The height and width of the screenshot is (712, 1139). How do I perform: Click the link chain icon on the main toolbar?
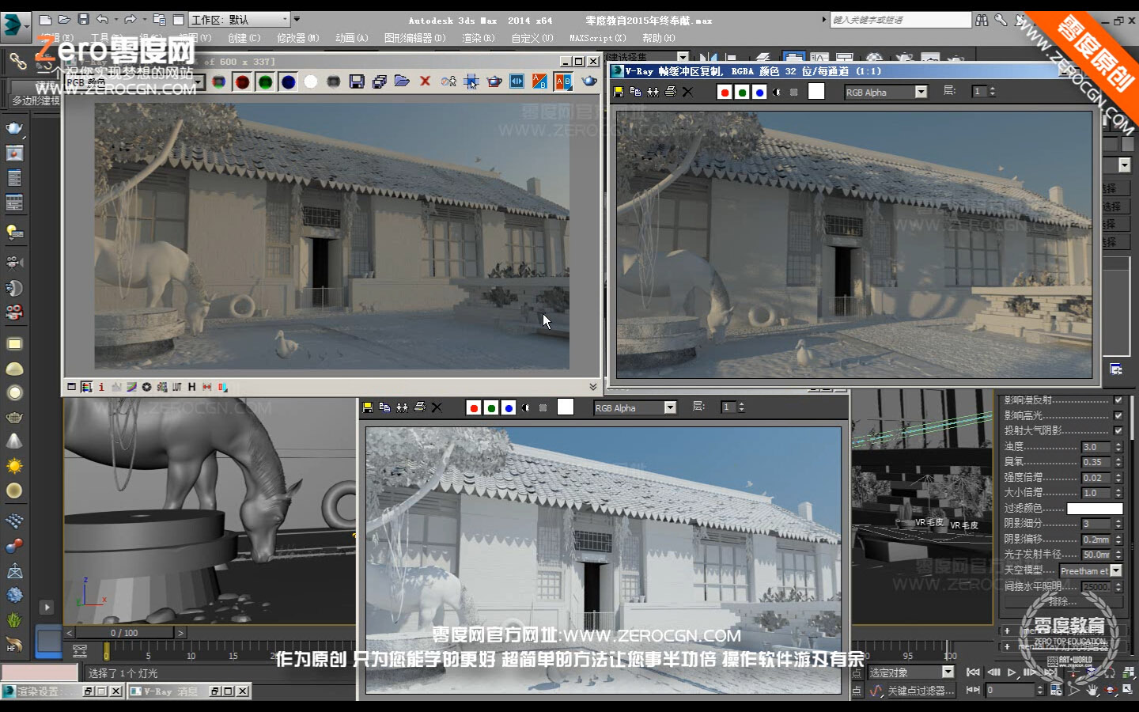(17, 60)
